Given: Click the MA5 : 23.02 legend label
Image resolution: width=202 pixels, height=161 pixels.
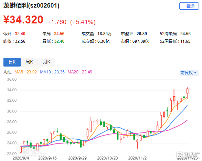Looking at the screenshot, I should pyautogui.click(x=25, y=72).
